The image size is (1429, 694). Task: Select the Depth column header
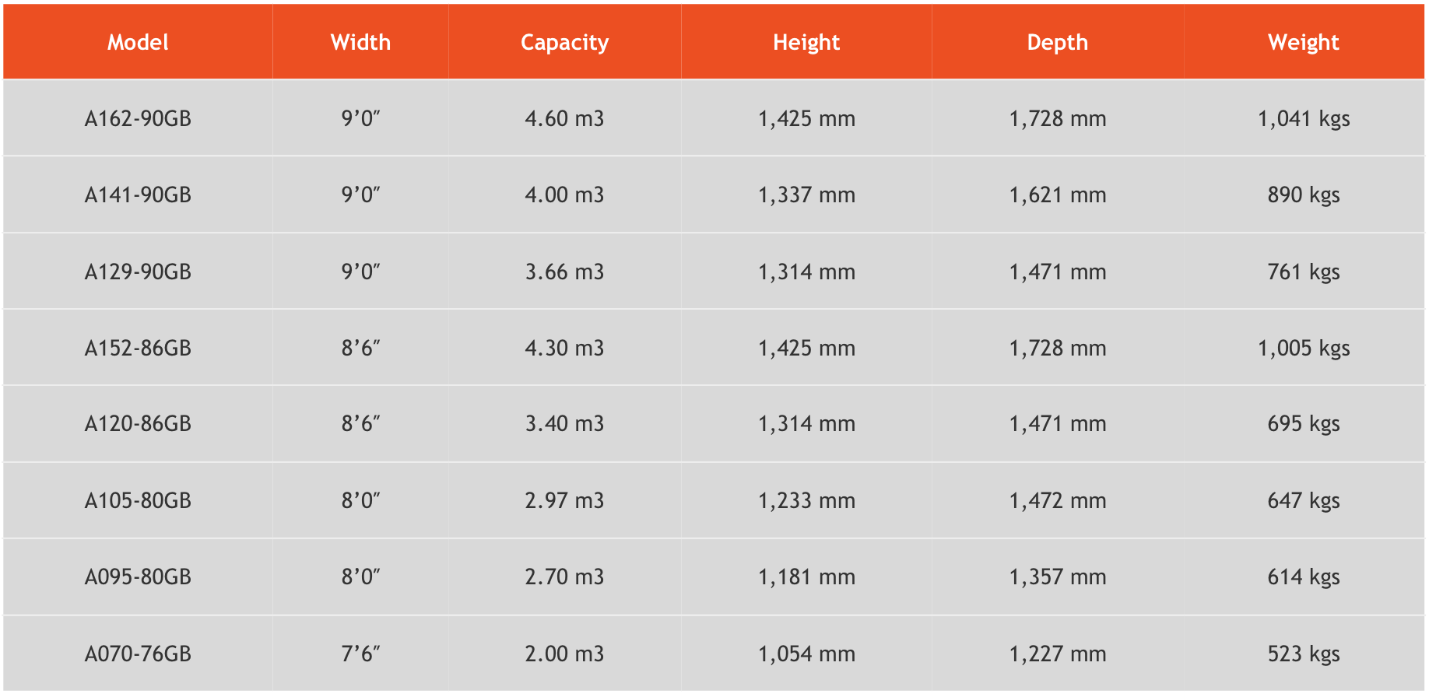coord(1057,42)
